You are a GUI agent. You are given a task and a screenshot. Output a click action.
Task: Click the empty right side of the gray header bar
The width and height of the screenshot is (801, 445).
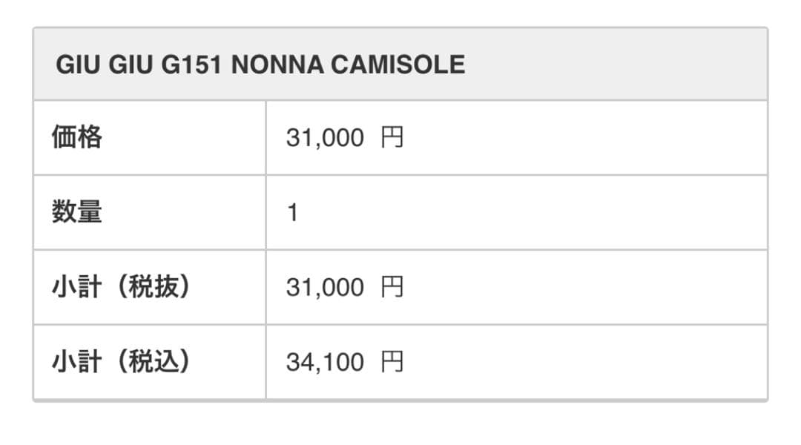(x=630, y=65)
